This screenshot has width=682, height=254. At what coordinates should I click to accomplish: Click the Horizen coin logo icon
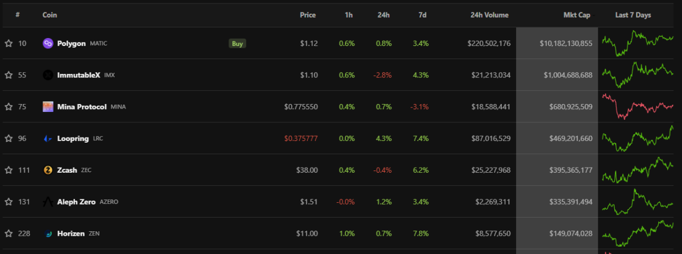pyautogui.click(x=48, y=234)
